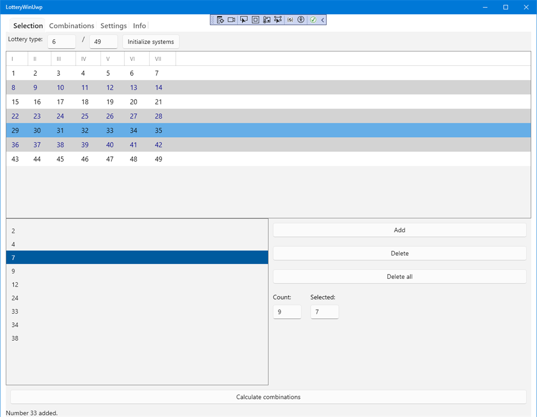The height and width of the screenshot is (417, 537).
Task: Click the theme switcher icon in the debug toolbar
Action: 290,20
